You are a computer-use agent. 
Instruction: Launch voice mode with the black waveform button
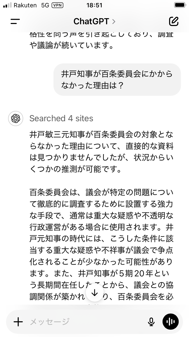tap(171, 322)
